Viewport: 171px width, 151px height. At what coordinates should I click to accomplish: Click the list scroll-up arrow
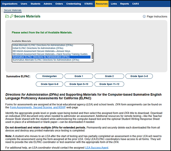point(92,45)
